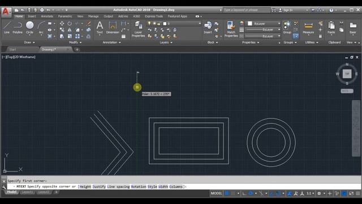Toggle the MODEL space button

click(x=216, y=193)
